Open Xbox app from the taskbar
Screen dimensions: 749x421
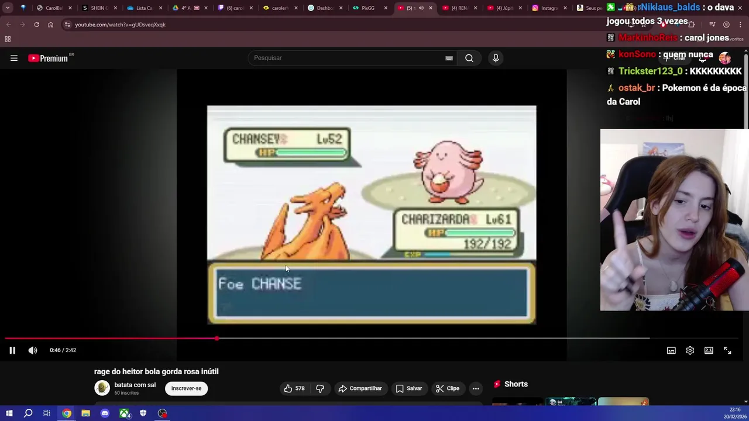[124, 413]
